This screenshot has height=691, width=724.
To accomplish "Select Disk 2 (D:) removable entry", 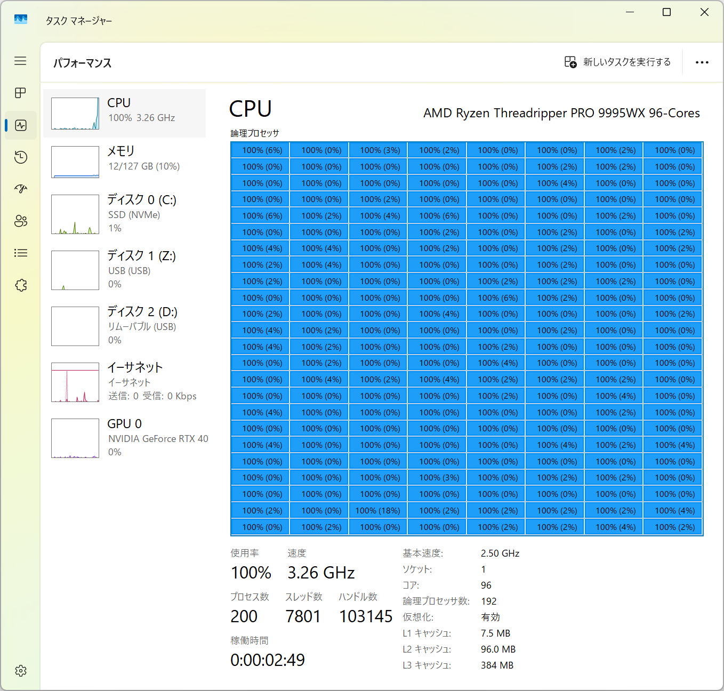I will [124, 326].
